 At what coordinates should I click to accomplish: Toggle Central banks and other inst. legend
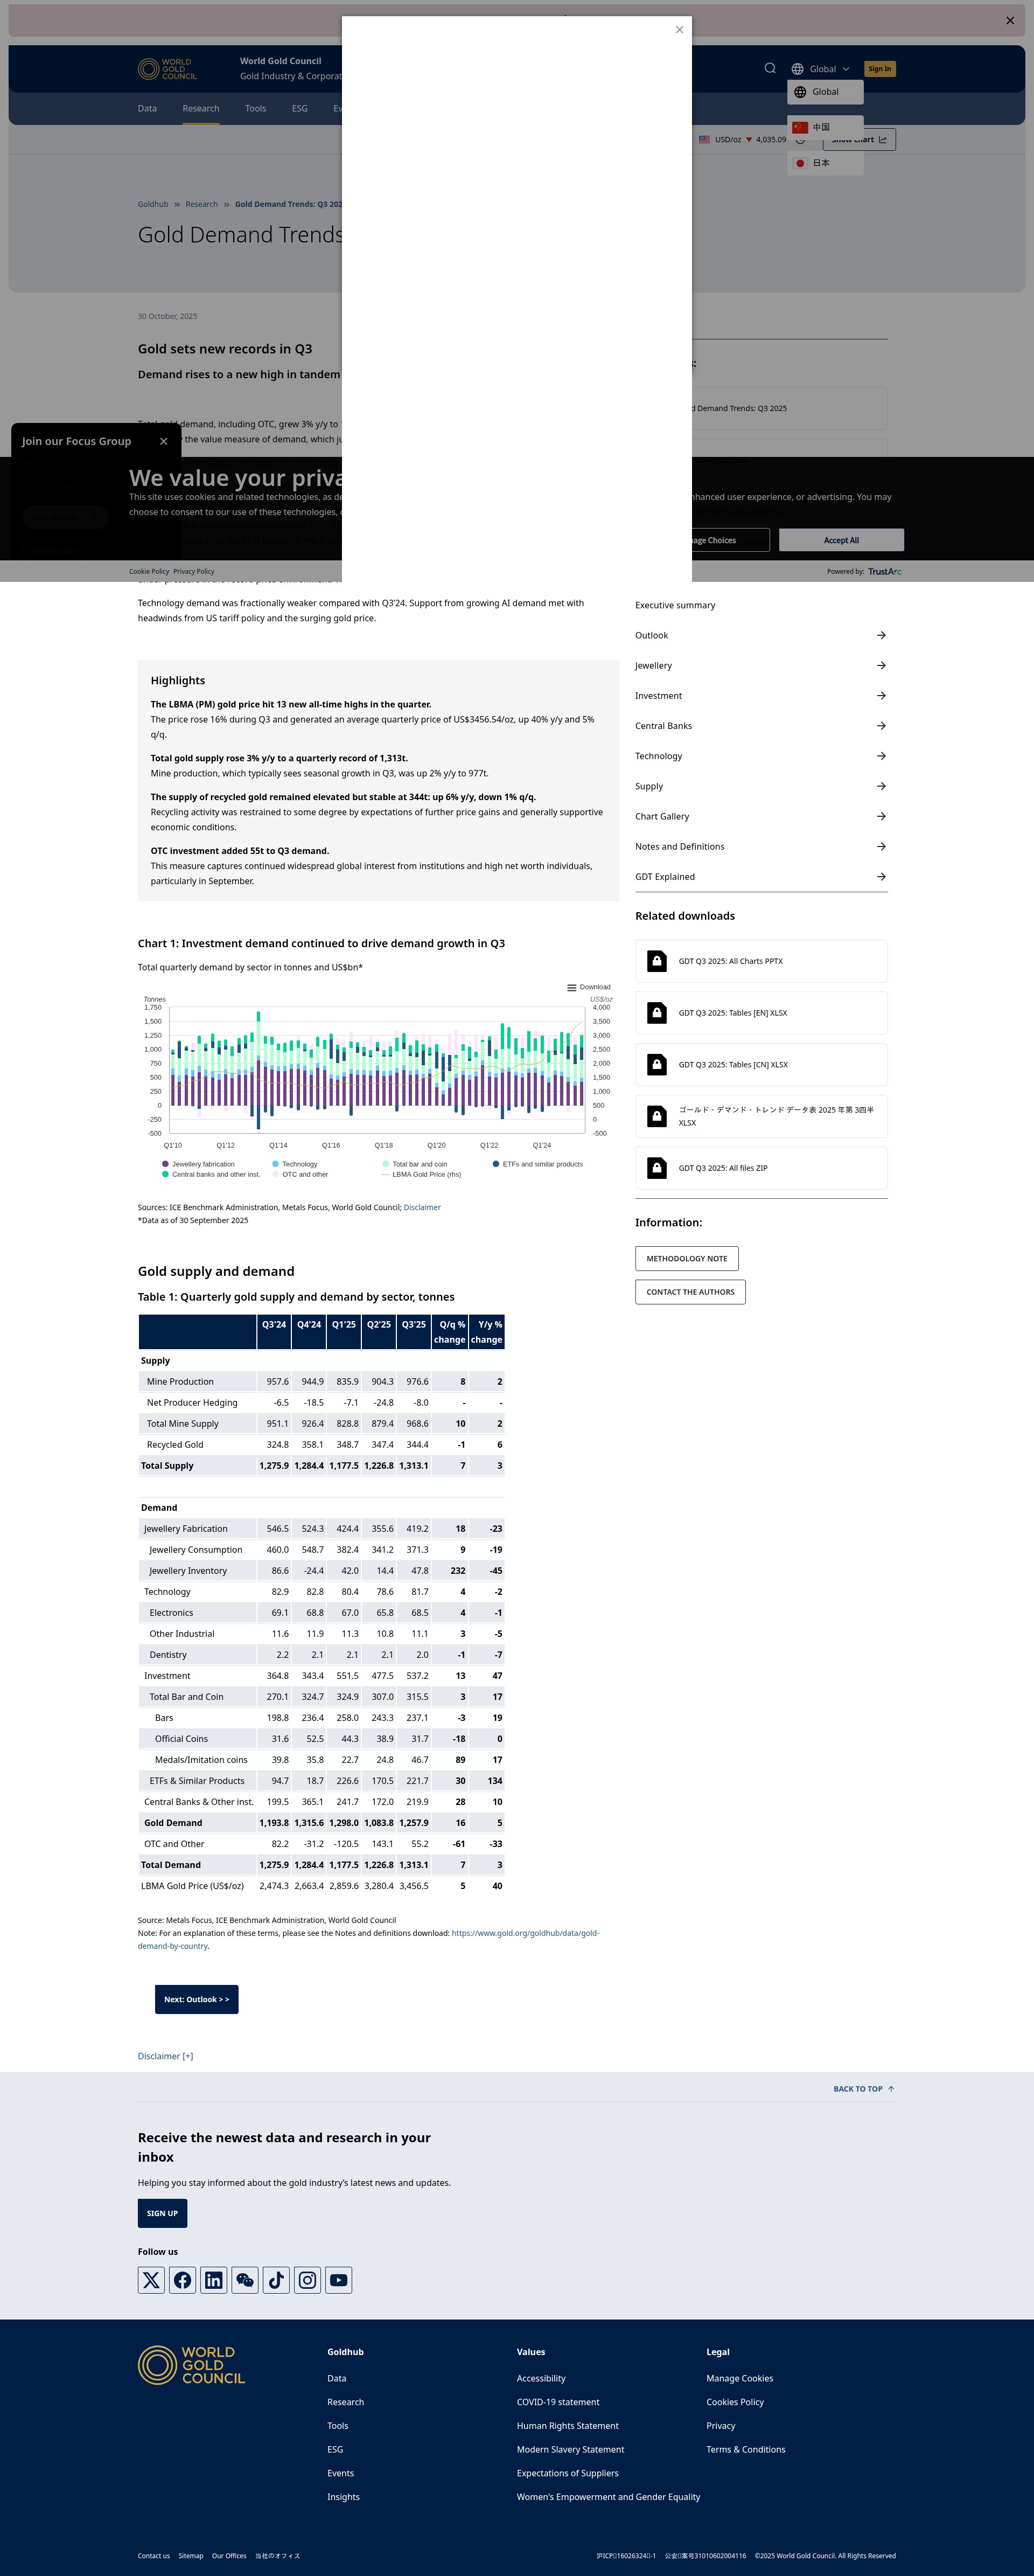tap(210, 1174)
